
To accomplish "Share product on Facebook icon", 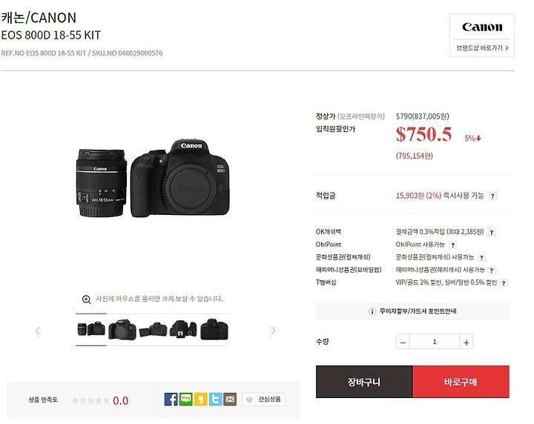I will (171, 399).
